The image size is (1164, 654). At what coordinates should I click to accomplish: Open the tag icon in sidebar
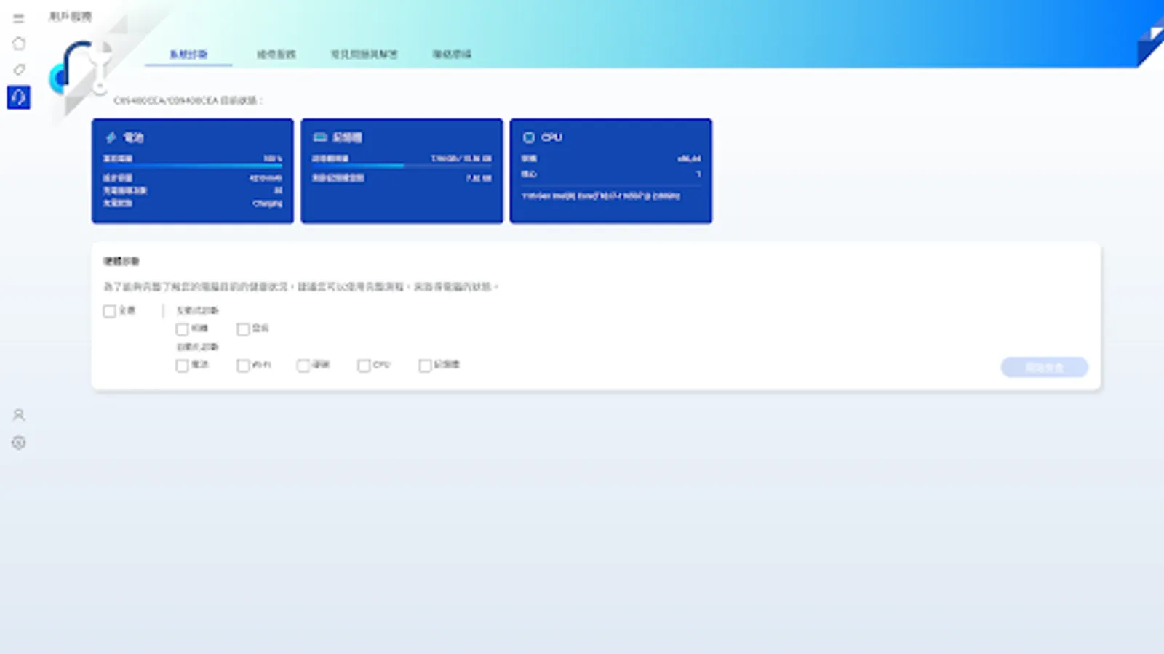[19, 69]
